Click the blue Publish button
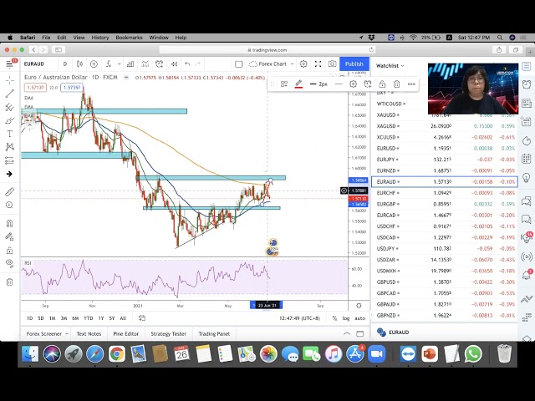 pos(354,64)
